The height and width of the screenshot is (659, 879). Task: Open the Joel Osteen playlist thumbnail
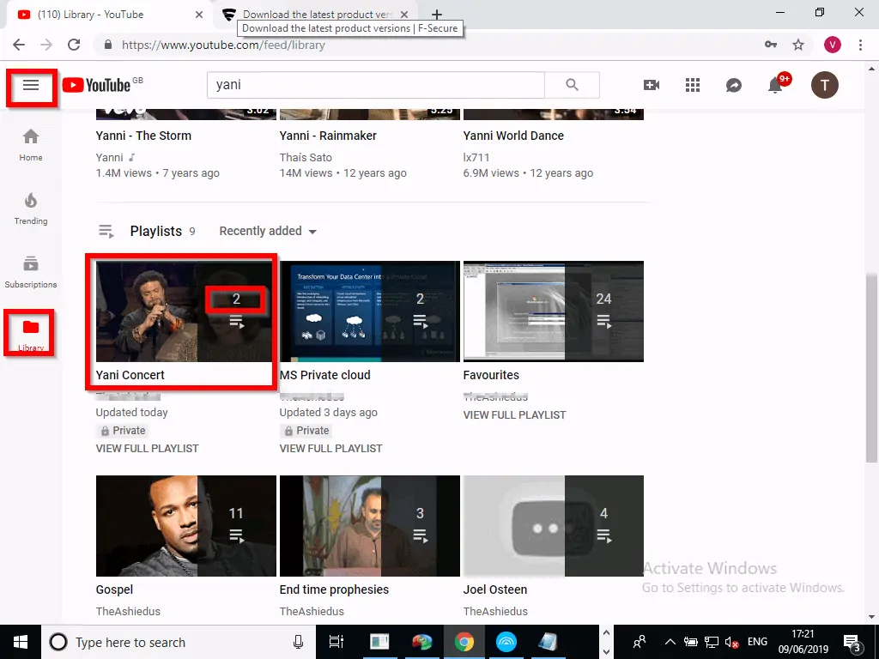coord(554,526)
